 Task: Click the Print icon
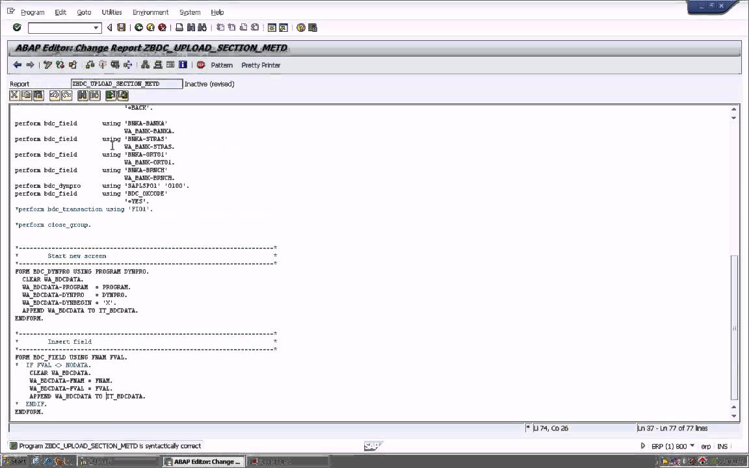(x=179, y=28)
